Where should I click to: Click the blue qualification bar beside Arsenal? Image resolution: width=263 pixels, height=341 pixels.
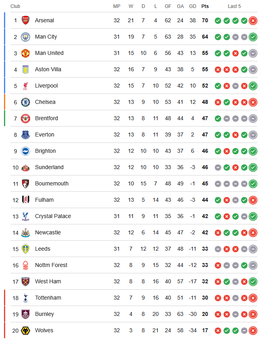[5, 20]
